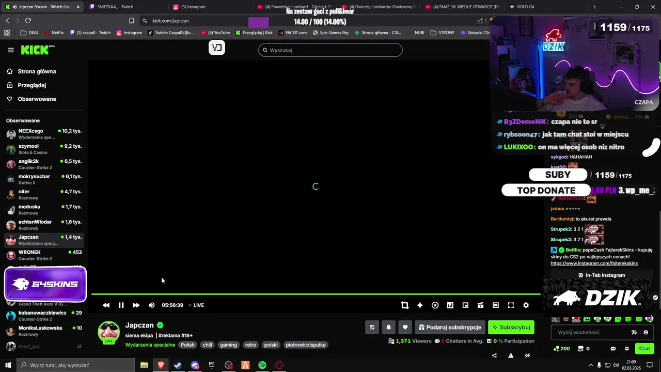
Task: Fast forward the stream player
Action: (136, 305)
